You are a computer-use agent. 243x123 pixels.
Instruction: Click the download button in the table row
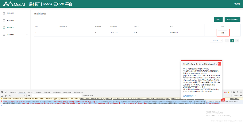223,32
